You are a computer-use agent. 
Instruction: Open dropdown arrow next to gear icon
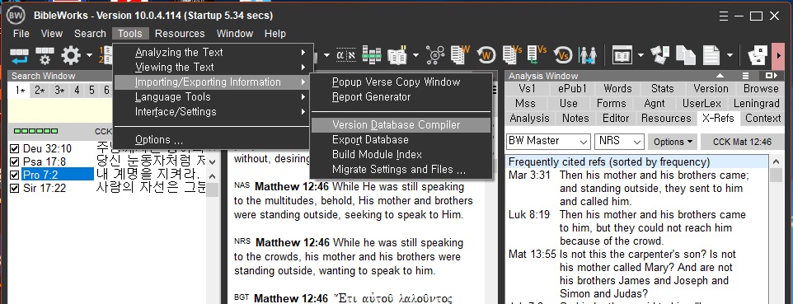tap(89, 55)
